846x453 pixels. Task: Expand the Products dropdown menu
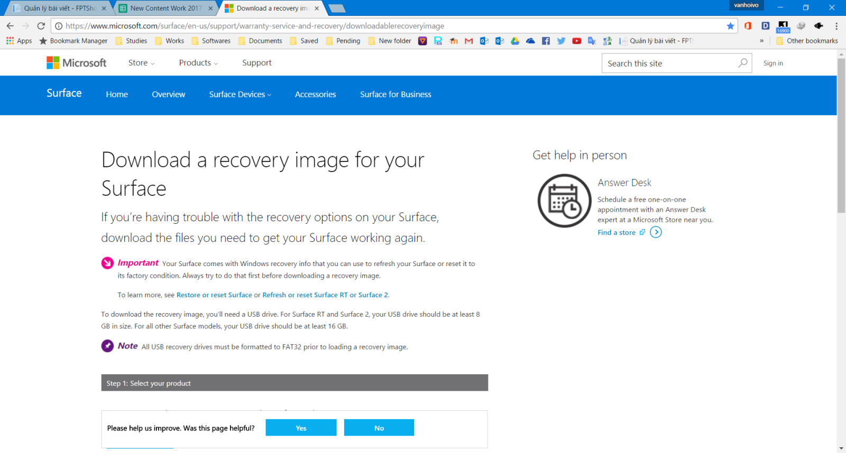point(198,63)
